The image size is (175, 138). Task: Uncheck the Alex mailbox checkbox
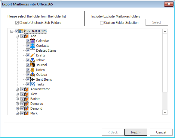(22, 94)
